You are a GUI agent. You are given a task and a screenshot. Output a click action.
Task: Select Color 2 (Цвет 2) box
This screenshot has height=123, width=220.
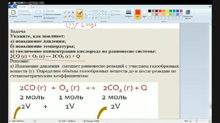pos(144,14)
